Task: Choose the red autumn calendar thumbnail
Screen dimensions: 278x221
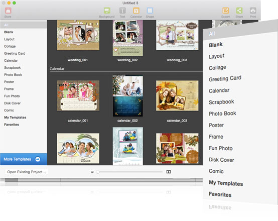Action: [177, 148]
